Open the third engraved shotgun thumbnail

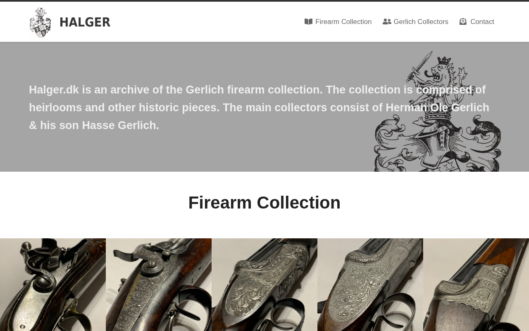click(264, 285)
